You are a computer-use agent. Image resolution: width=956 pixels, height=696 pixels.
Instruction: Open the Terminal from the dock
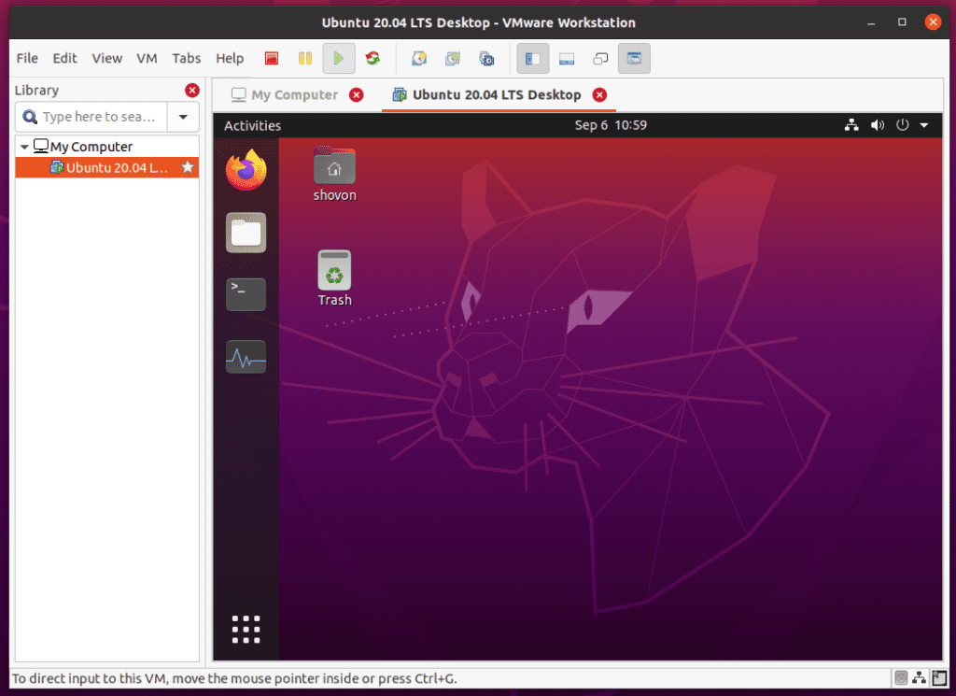point(246,294)
